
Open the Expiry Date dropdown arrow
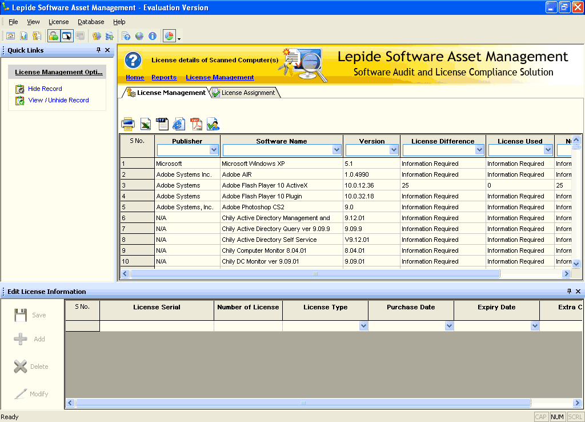tap(535, 326)
